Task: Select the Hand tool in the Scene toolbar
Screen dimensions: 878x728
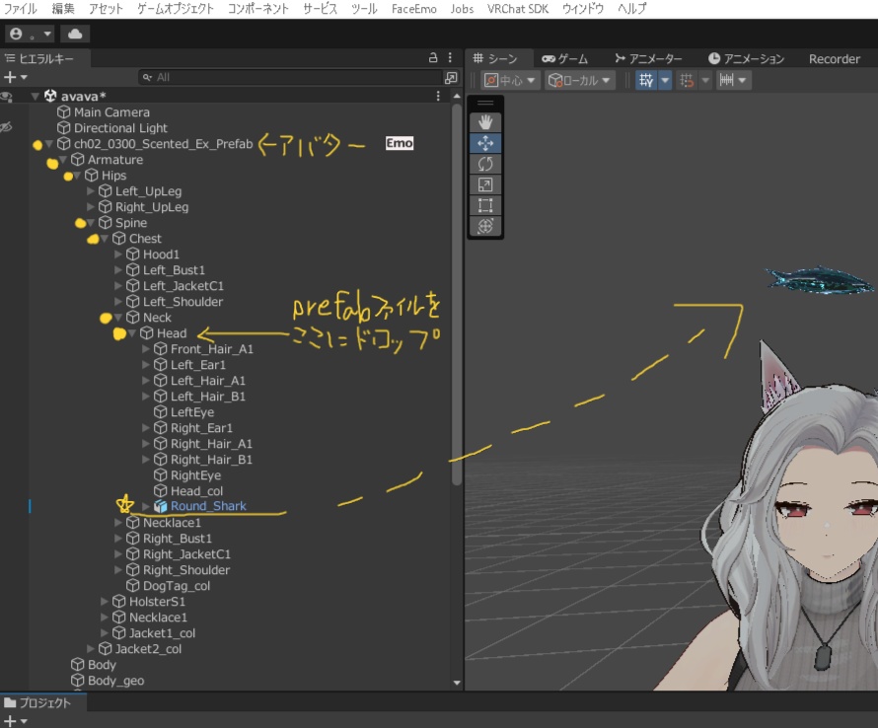Action: coord(485,122)
